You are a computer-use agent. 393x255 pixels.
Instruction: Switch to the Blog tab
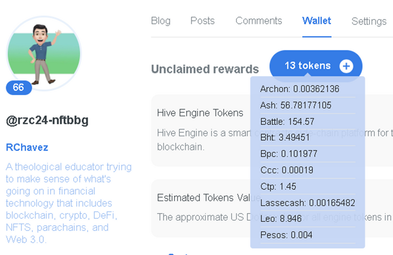tap(161, 21)
